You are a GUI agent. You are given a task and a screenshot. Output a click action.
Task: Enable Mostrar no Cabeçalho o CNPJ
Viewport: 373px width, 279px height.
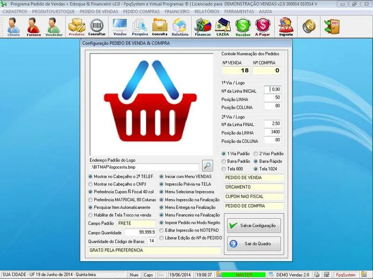click(91, 184)
